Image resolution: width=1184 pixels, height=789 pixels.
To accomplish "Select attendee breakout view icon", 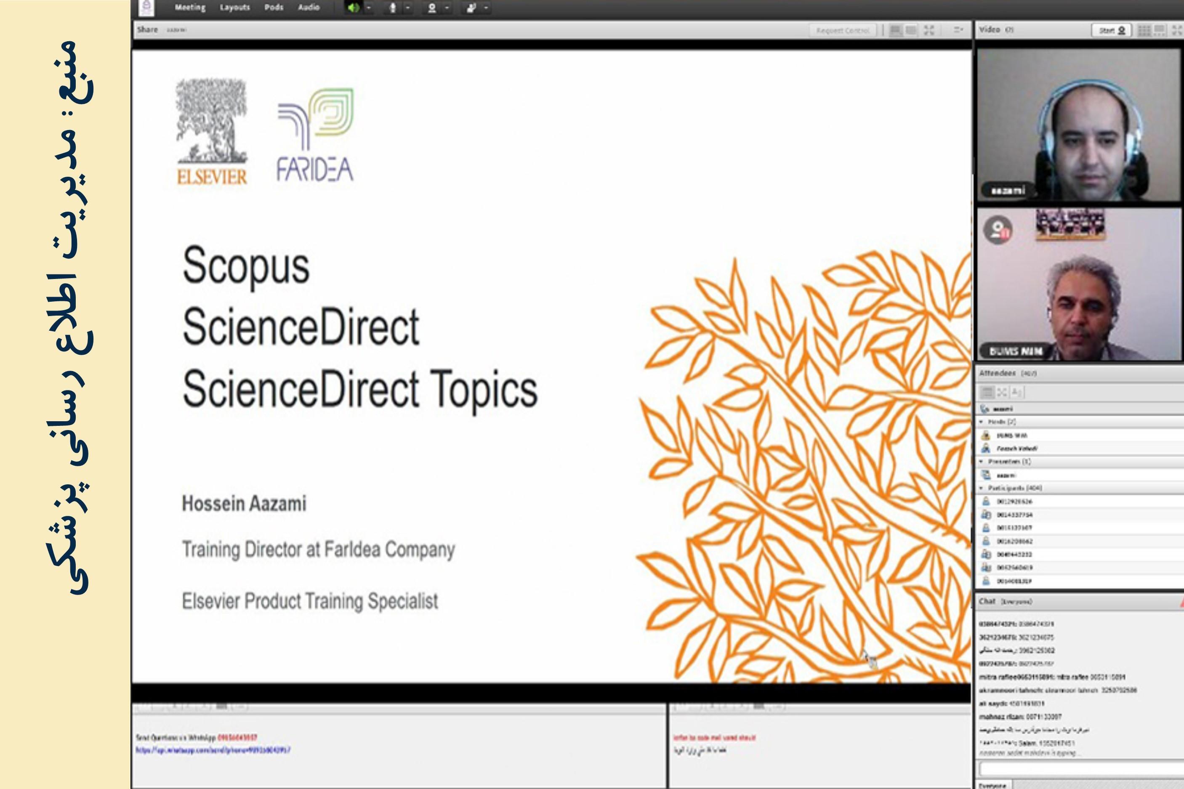I will [1002, 392].
